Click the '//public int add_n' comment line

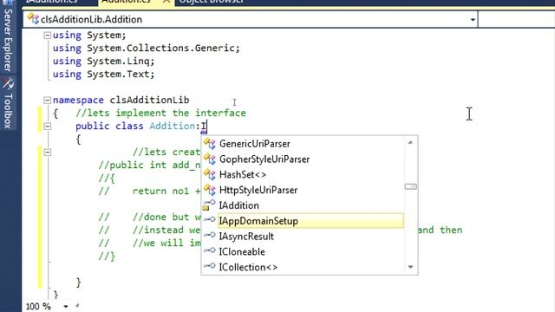pos(149,166)
